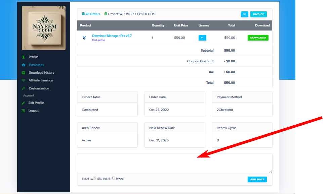Image resolution: width=331 pixels, height=194 pixels.
Task: Follow the All Orders link
Action: click(93, 14)
